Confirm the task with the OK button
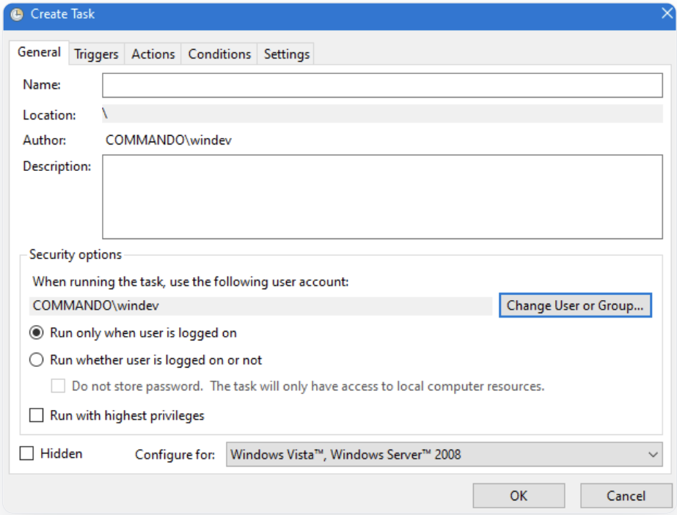Viewport: 677px width, 515px height. (x=519, y=496)
